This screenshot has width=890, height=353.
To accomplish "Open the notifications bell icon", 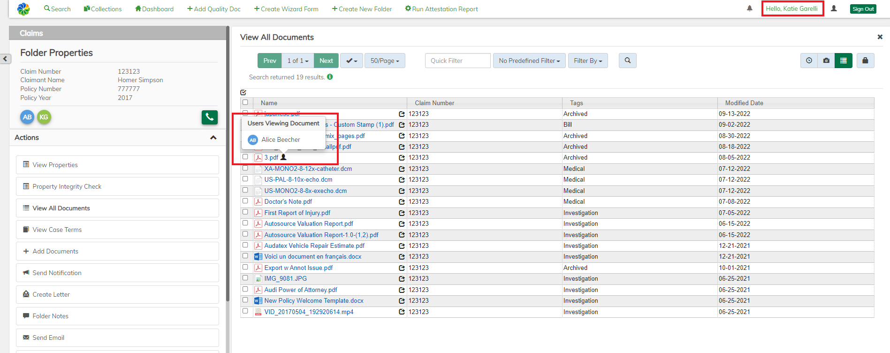I will 750,8.
